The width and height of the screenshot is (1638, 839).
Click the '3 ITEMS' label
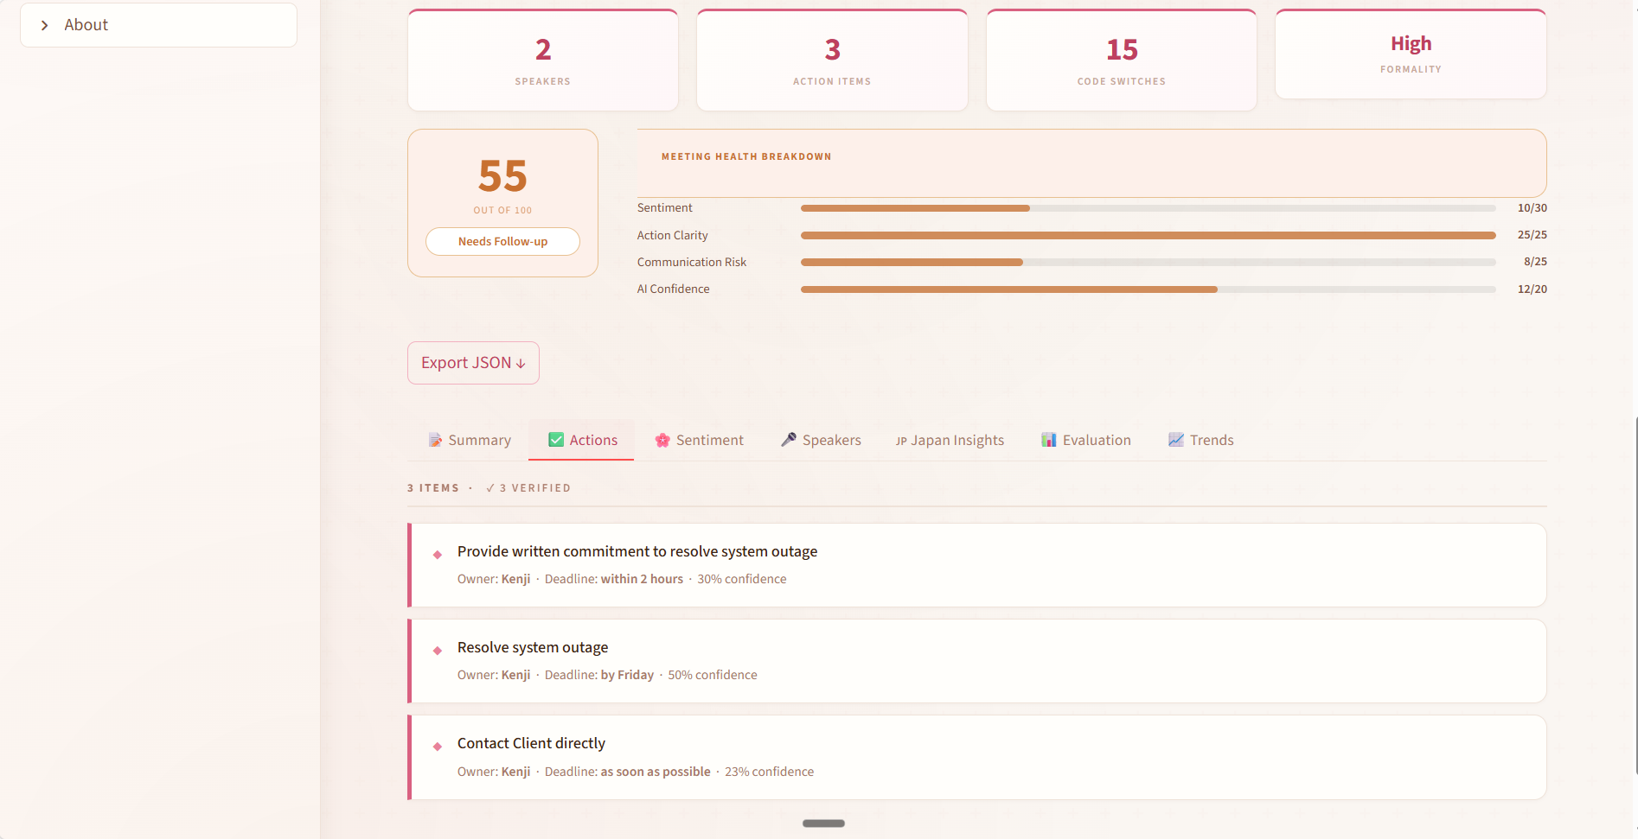point(433,488)
